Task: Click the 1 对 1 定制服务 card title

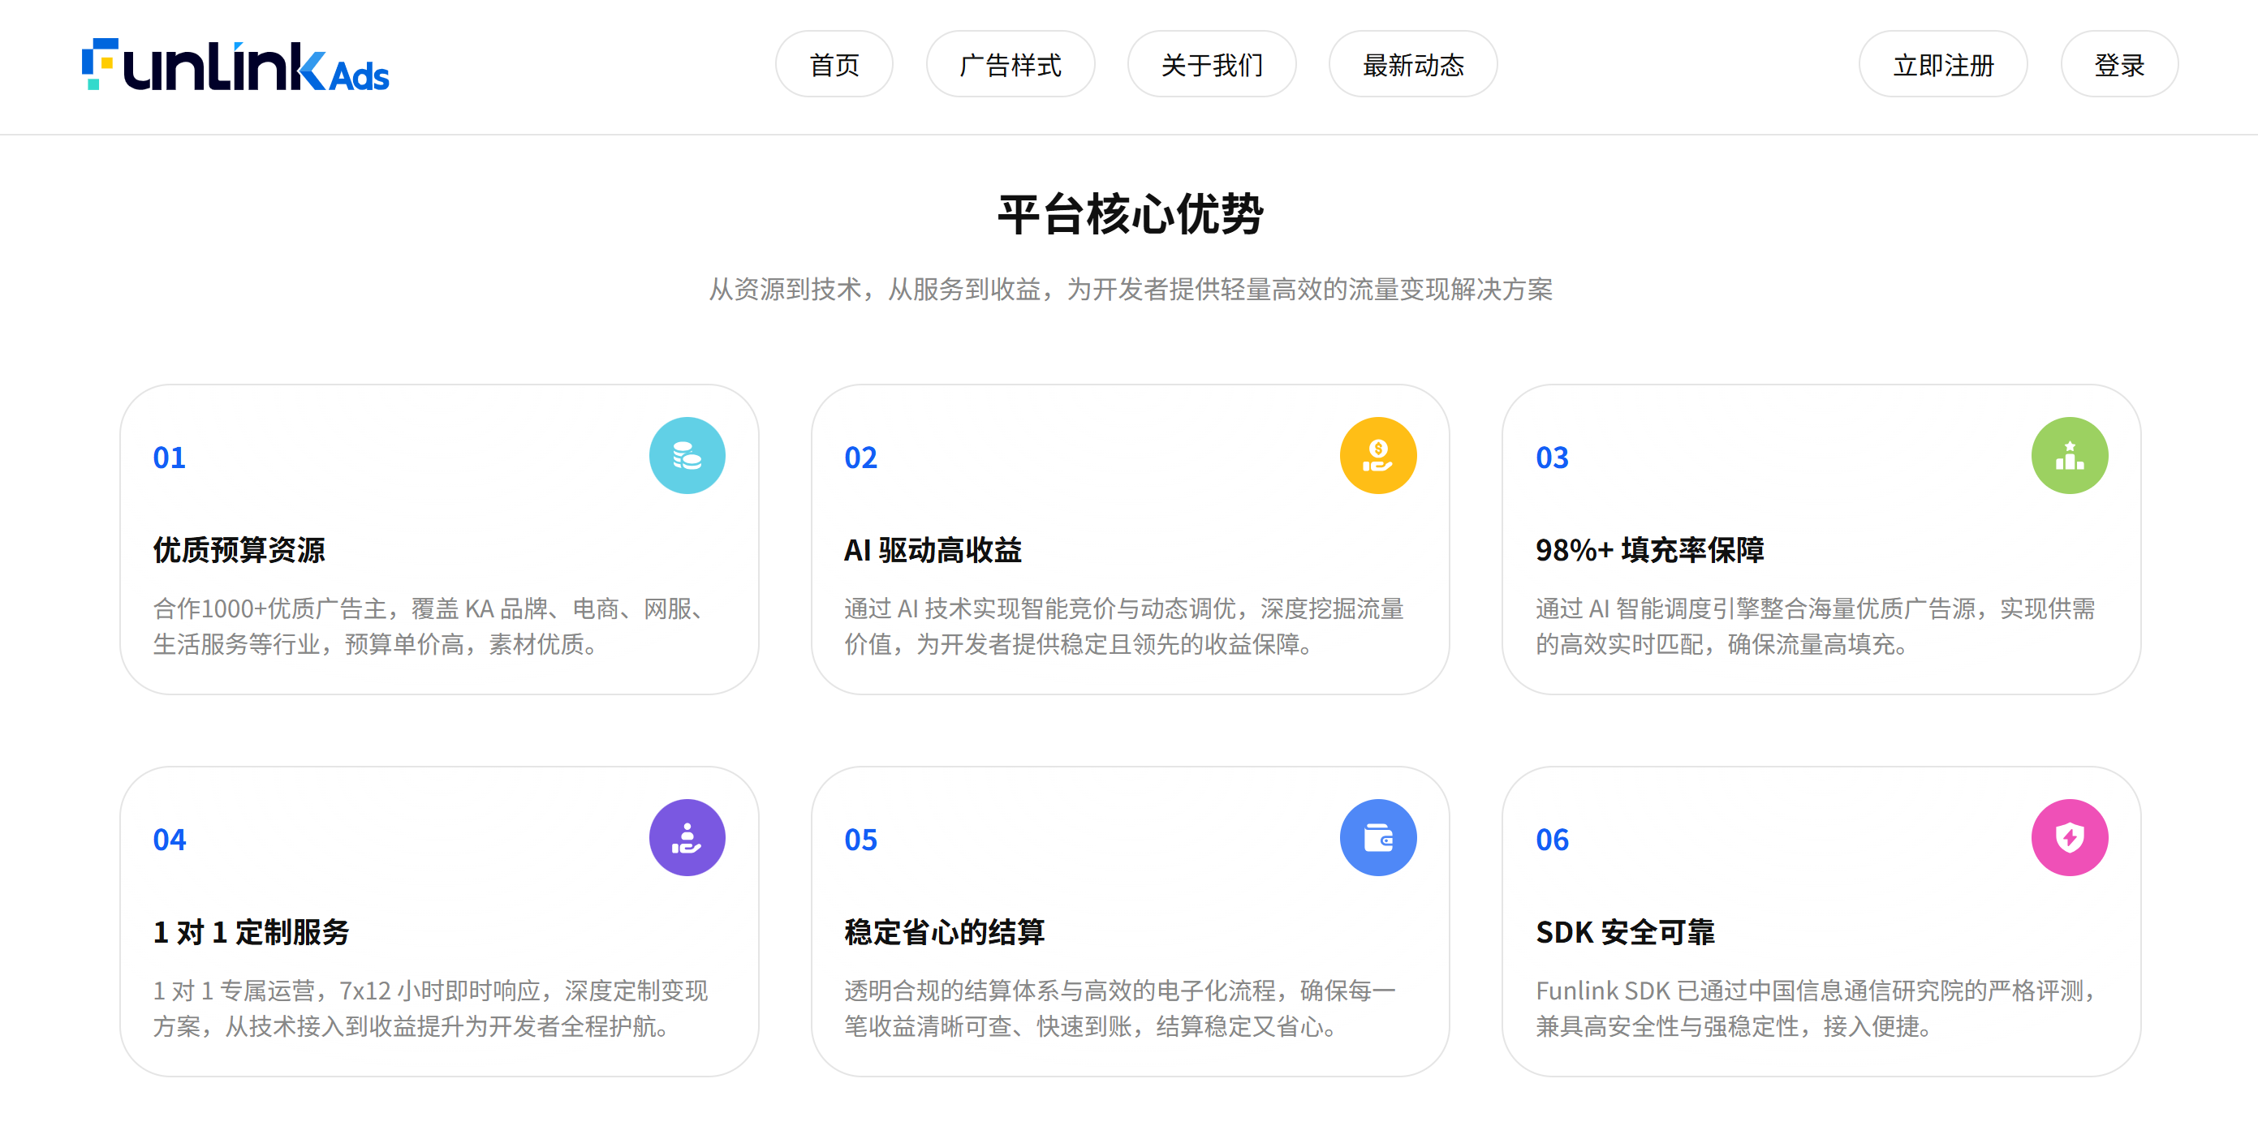Action: click(x=251, y=932)
